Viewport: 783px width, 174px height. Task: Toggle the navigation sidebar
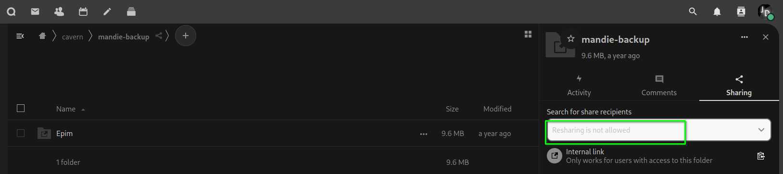20,36
